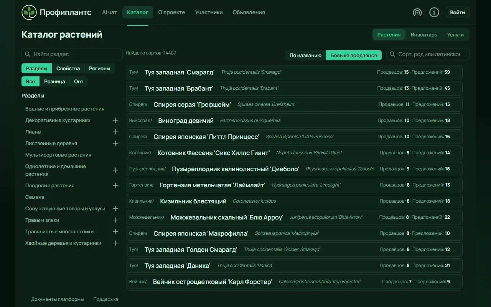This screenshot has width=491, height=307.
Task: Select the Разделы tab
Action: point(36,68)
